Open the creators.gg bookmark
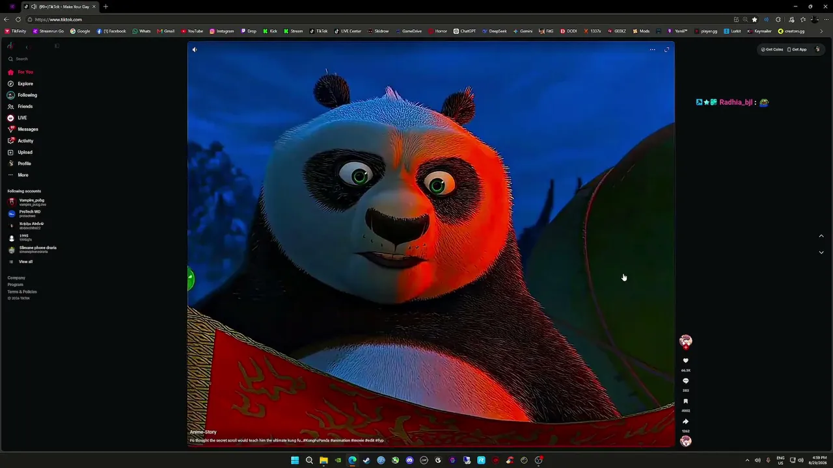Viewport: 833px width, 468px height. tap(791, 31)
